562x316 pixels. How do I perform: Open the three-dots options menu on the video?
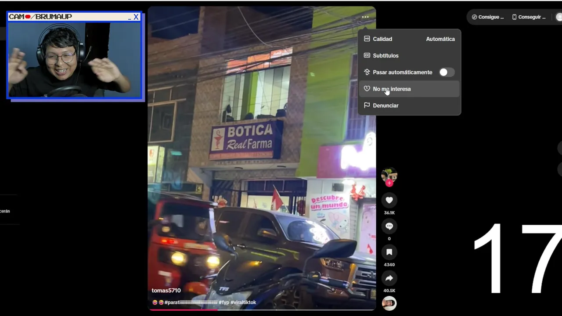pyautogui.click(x=365, y=17)
